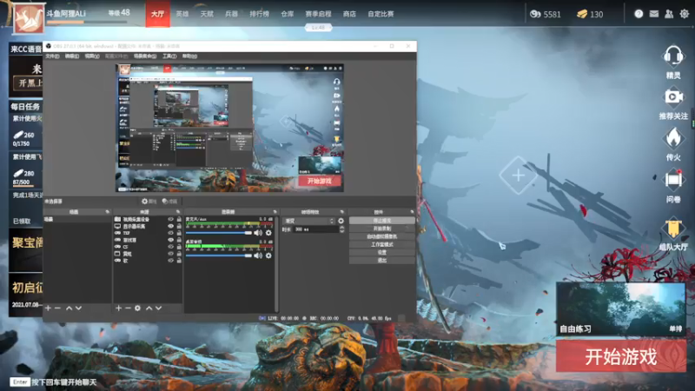Screen dimensions: 695x391
Task: Move the selected source down
Action: 159,308
